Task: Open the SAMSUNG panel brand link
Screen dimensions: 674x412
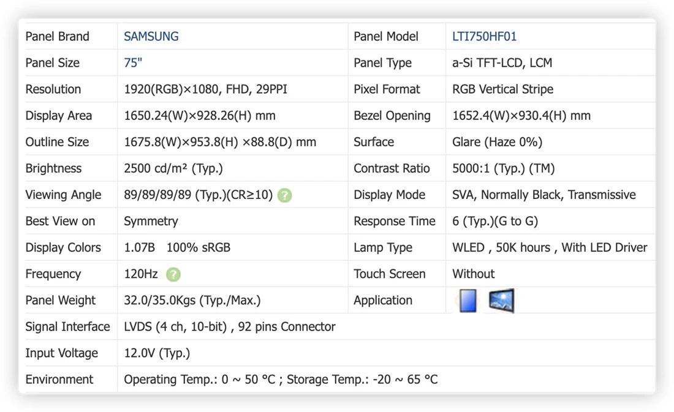Action: point(151,37)
